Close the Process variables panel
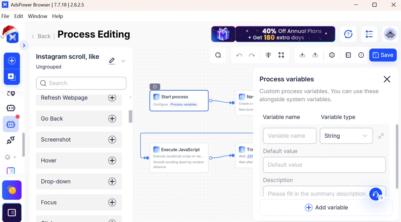Viewport: 401px width, 222px height. point(387,79)
